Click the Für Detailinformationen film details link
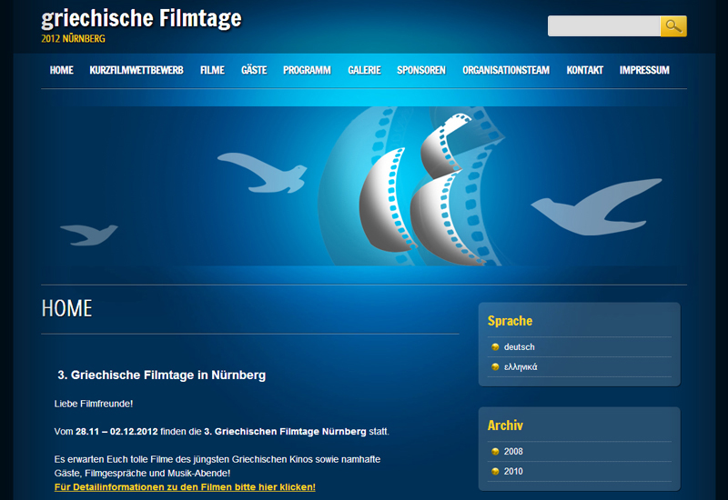This screenshot has width=728, height=500. coord(185,487)
